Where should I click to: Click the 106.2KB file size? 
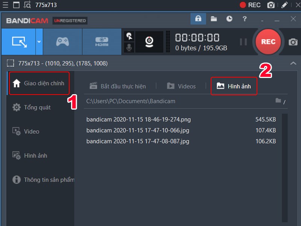pos(266,141)
